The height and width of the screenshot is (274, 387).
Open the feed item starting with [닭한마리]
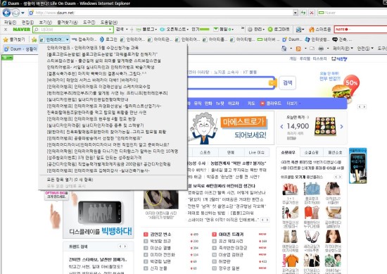pos(106,132)
